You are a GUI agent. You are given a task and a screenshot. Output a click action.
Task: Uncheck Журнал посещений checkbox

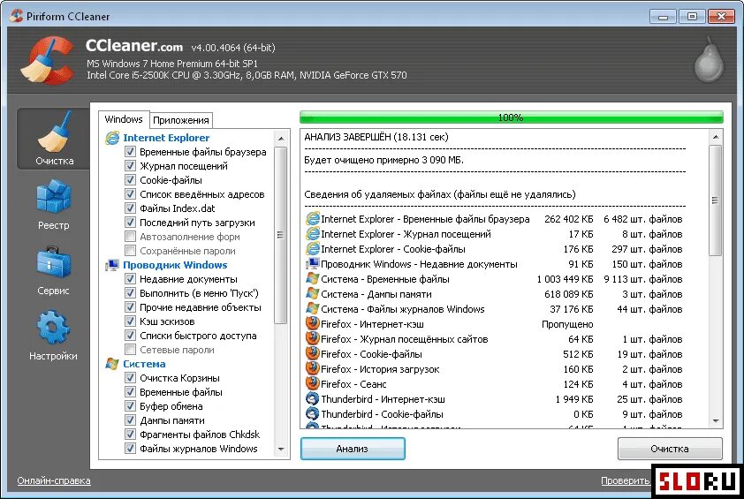pos(130,166)
